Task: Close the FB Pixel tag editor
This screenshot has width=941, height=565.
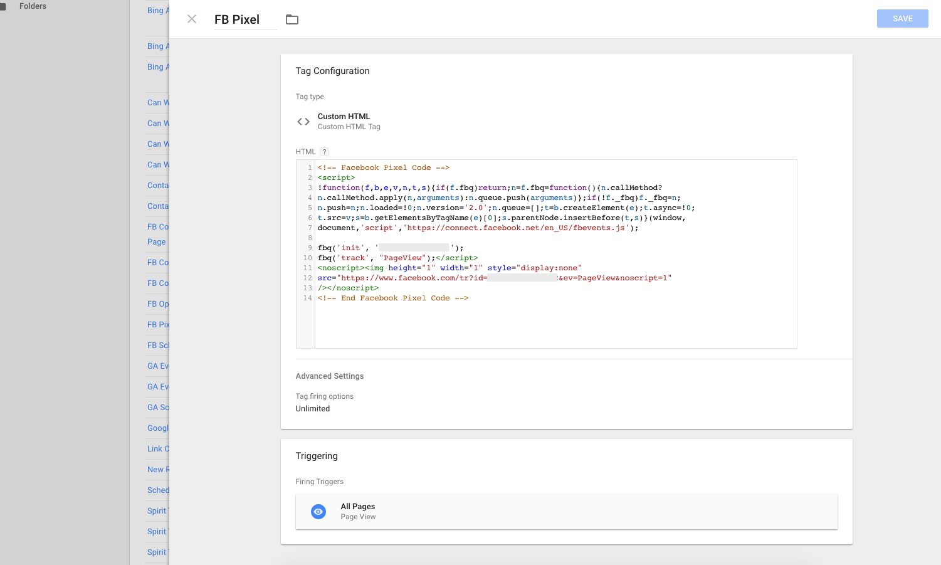Action: (192, 19)
